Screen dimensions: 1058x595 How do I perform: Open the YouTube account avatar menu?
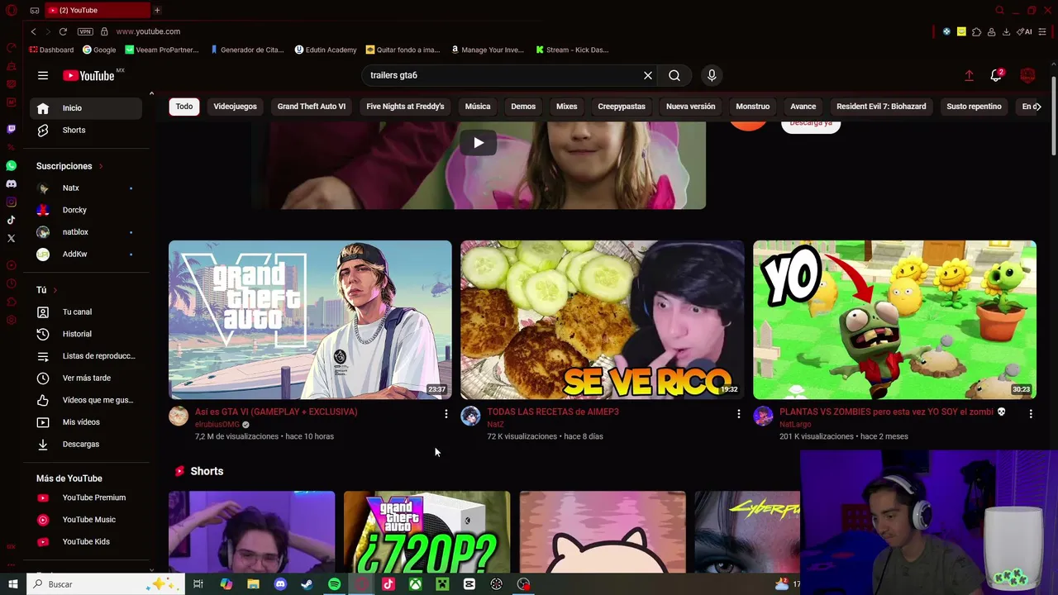click(x=1028, y=75)
